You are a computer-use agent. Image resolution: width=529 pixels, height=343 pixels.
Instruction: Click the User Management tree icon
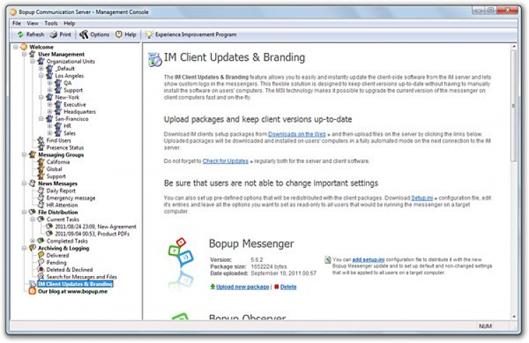32,54
